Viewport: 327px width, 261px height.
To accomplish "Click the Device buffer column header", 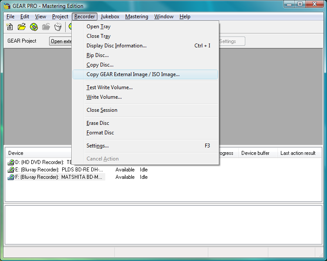I will (255, 153).
